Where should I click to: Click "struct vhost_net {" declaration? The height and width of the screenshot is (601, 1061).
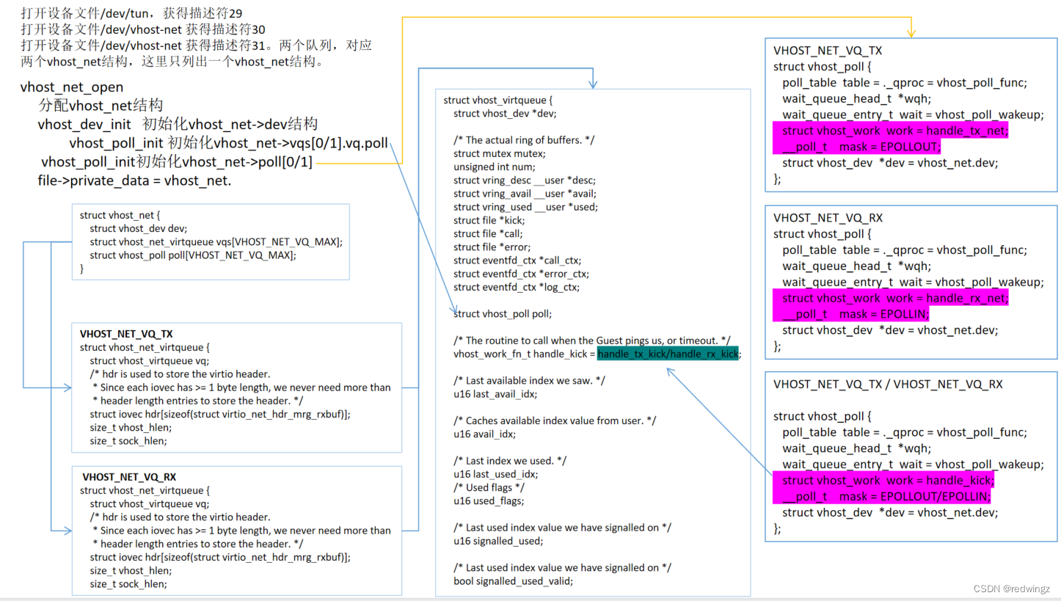pos(118,215)
